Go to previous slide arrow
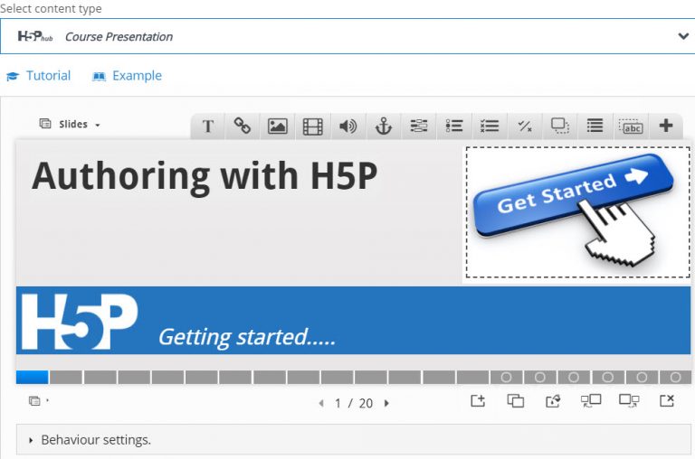This screenshot has width=695, height=459. tap(321, 403)
